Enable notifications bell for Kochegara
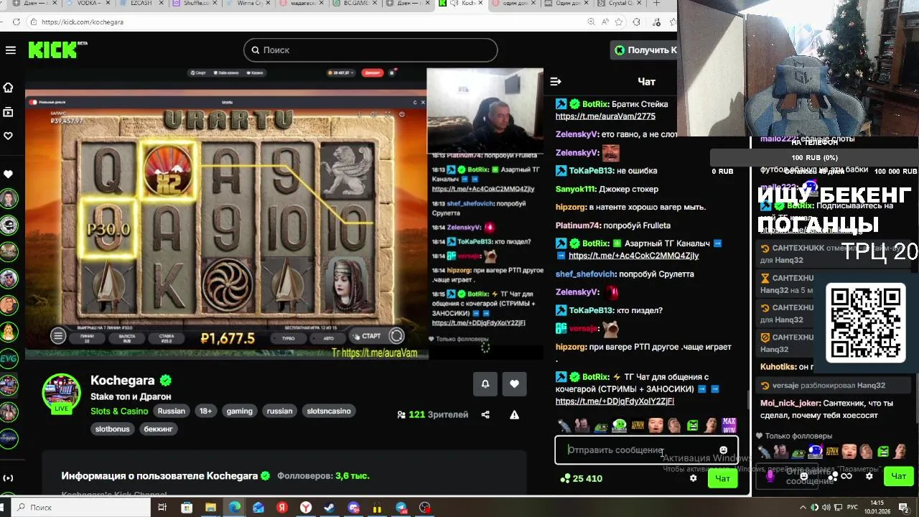919x517 pixels. (485, 384)
